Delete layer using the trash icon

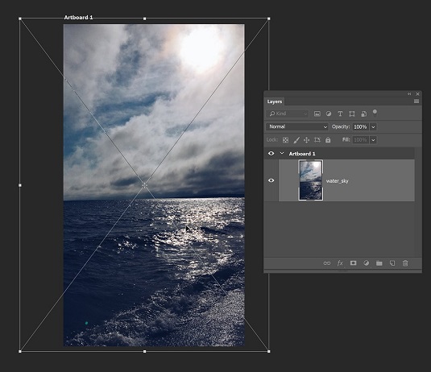[405, 263]
